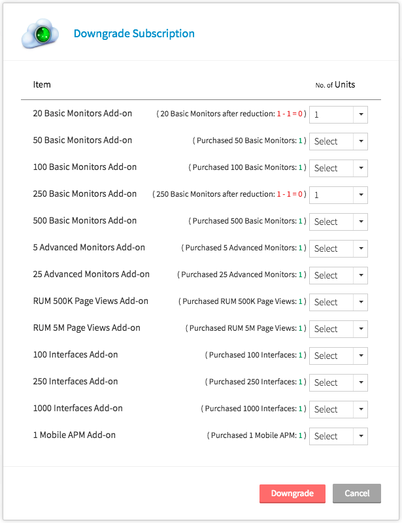Open the 20 Basic Monitors units dropdown
Image resolution: width=402 pixels, height=523 pixels.
[339, 114]
